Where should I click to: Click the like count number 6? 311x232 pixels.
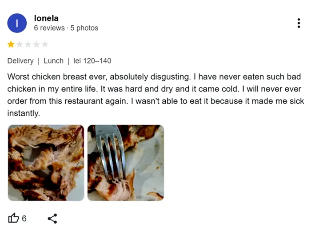(24, 218)
